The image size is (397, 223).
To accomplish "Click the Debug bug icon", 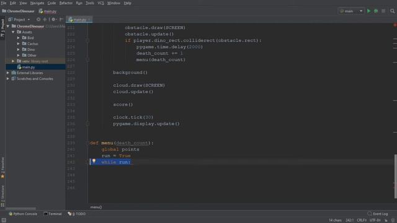I will 376,11.
